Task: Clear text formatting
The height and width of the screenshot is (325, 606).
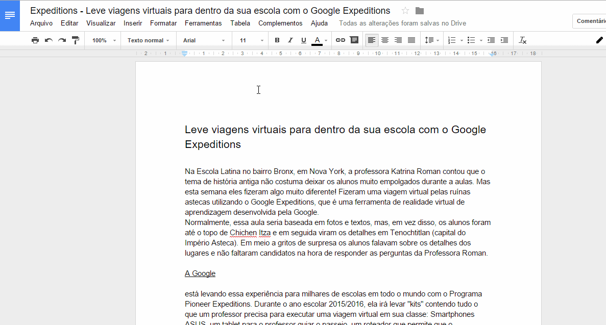Action: [x=522, y=40]
